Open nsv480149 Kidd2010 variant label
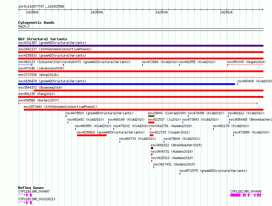The width and height of the screenshot is (272, 206). point(126,119)
